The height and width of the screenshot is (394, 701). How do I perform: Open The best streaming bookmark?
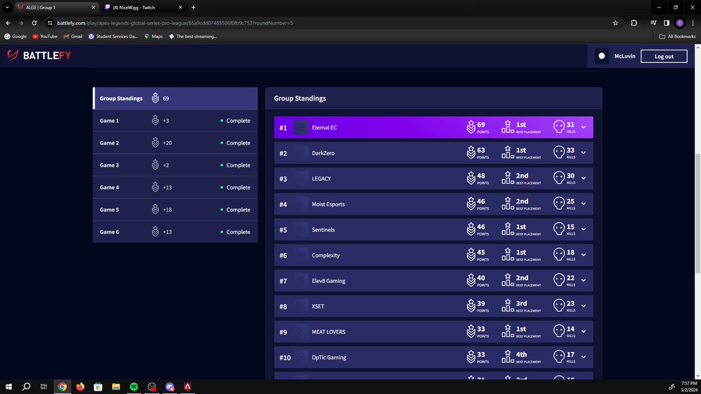coord(193,36)
